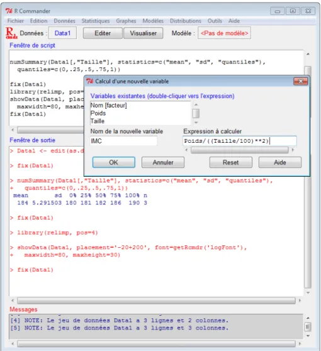Click the Tk icon in Calcul dialog title
Image resolution: width=321 pixels, height=351 pixels.
point(90,81)
